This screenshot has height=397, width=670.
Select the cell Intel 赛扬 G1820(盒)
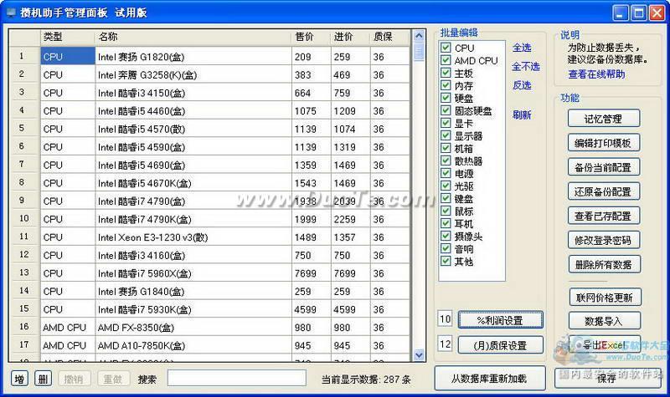click(x=193, y=56)
